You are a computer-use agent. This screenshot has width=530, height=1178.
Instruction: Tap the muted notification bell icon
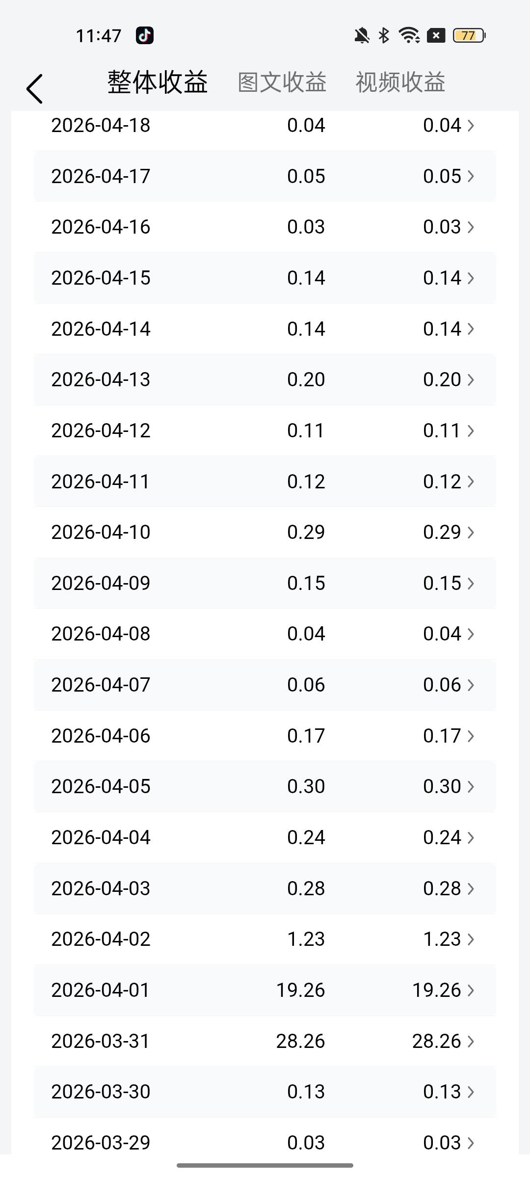click(362, 35)
